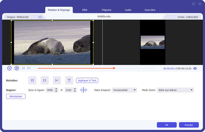
Task: Center the crop area with crosshair icon
Action: pos(84,90)
